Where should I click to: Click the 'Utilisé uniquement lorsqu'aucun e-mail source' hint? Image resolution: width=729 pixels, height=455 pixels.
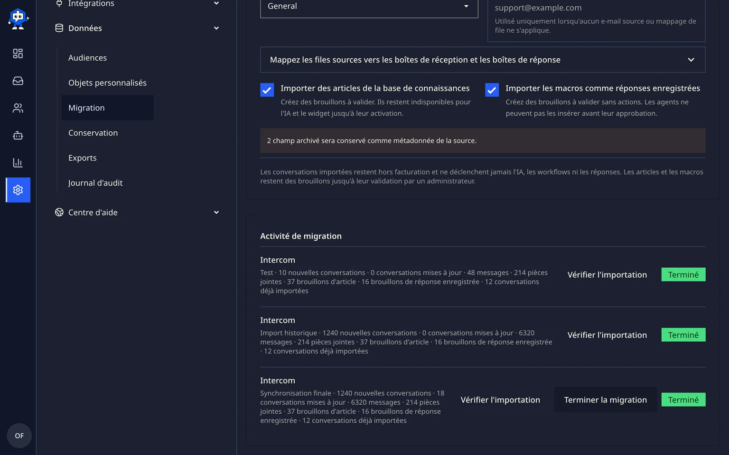pyautogui.click(x=596, y=26)
